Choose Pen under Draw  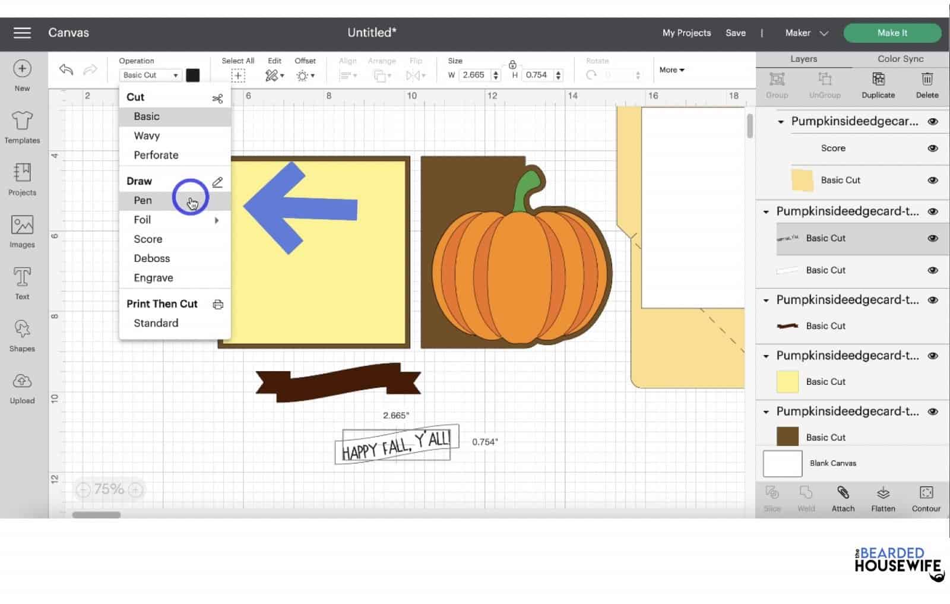pyautogui.click(x=142, y=200)
